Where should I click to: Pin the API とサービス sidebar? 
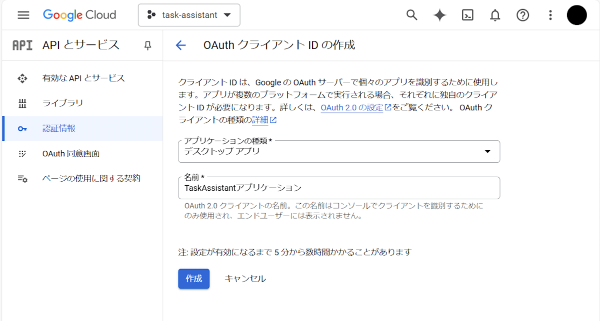point(147,45)
